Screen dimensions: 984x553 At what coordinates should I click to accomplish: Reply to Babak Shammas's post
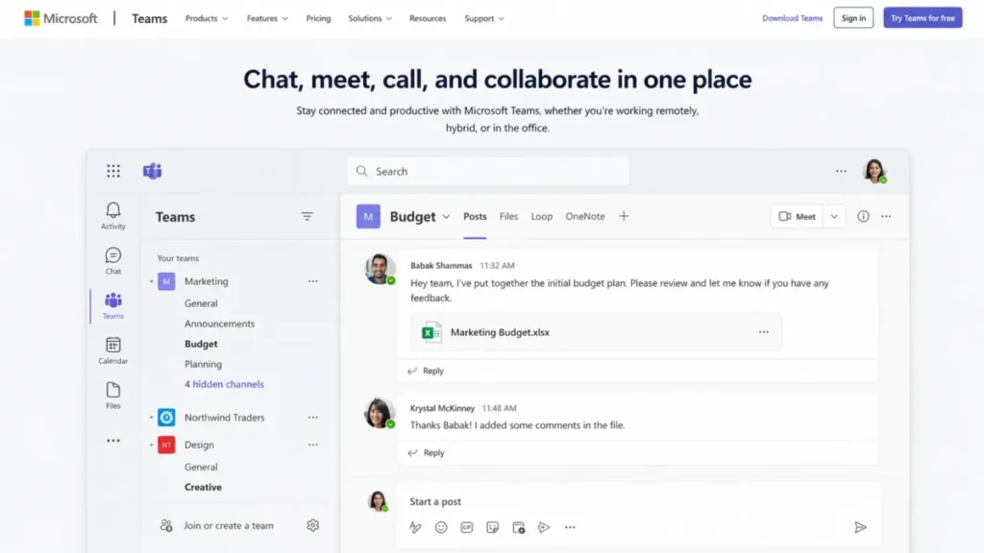tap(426, 371)
